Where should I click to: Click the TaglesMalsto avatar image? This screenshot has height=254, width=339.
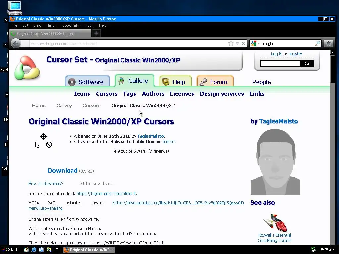tap(275, 161)
